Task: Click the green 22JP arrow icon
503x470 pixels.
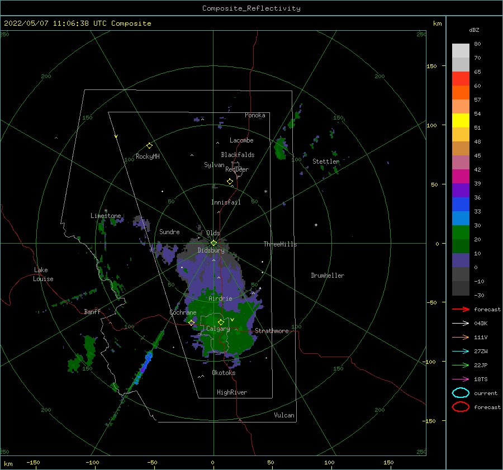Action: pos(461,365)
